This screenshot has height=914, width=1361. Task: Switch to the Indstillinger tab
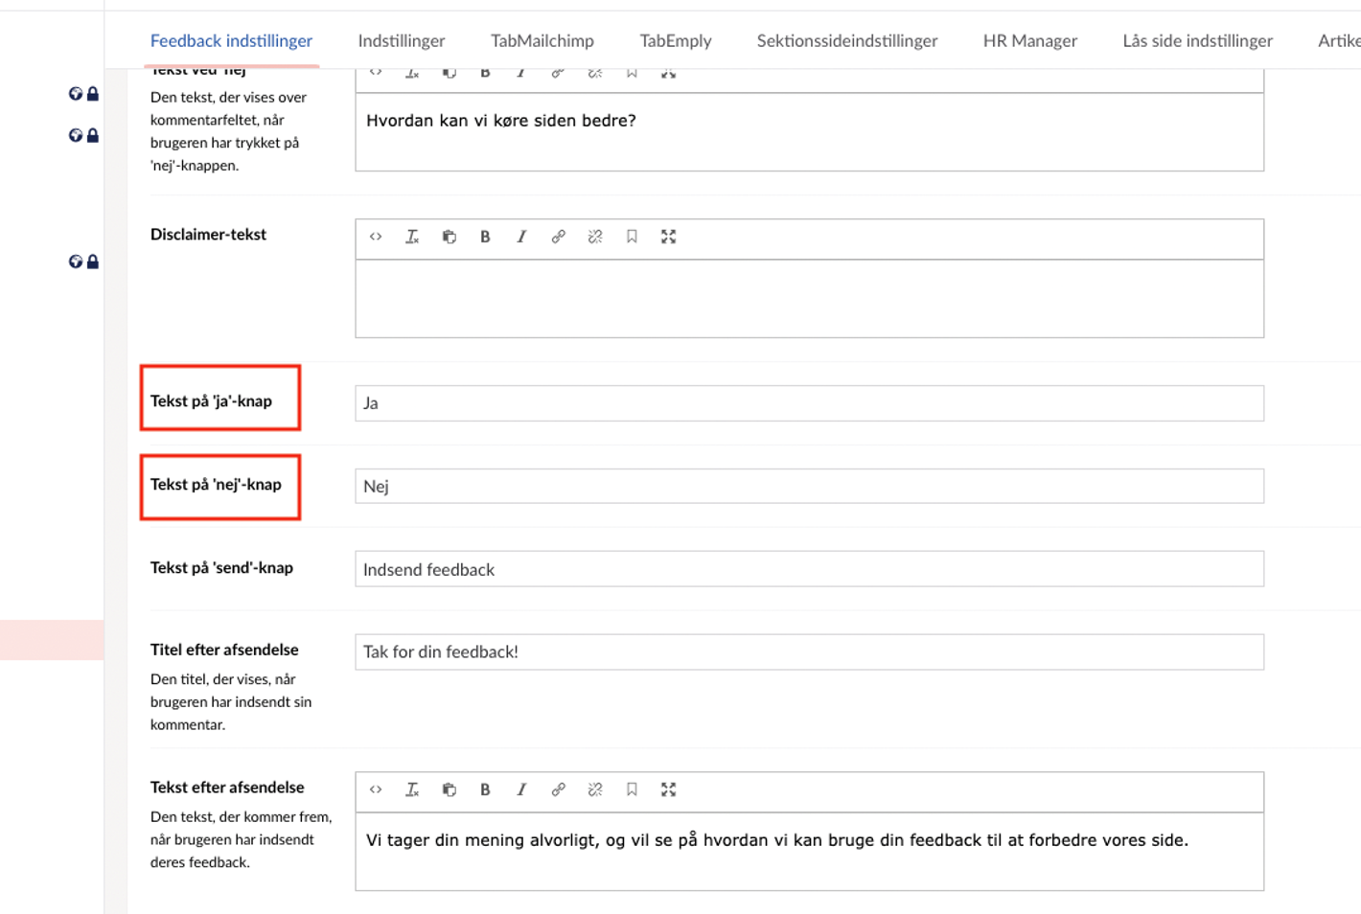pos(402,40)
